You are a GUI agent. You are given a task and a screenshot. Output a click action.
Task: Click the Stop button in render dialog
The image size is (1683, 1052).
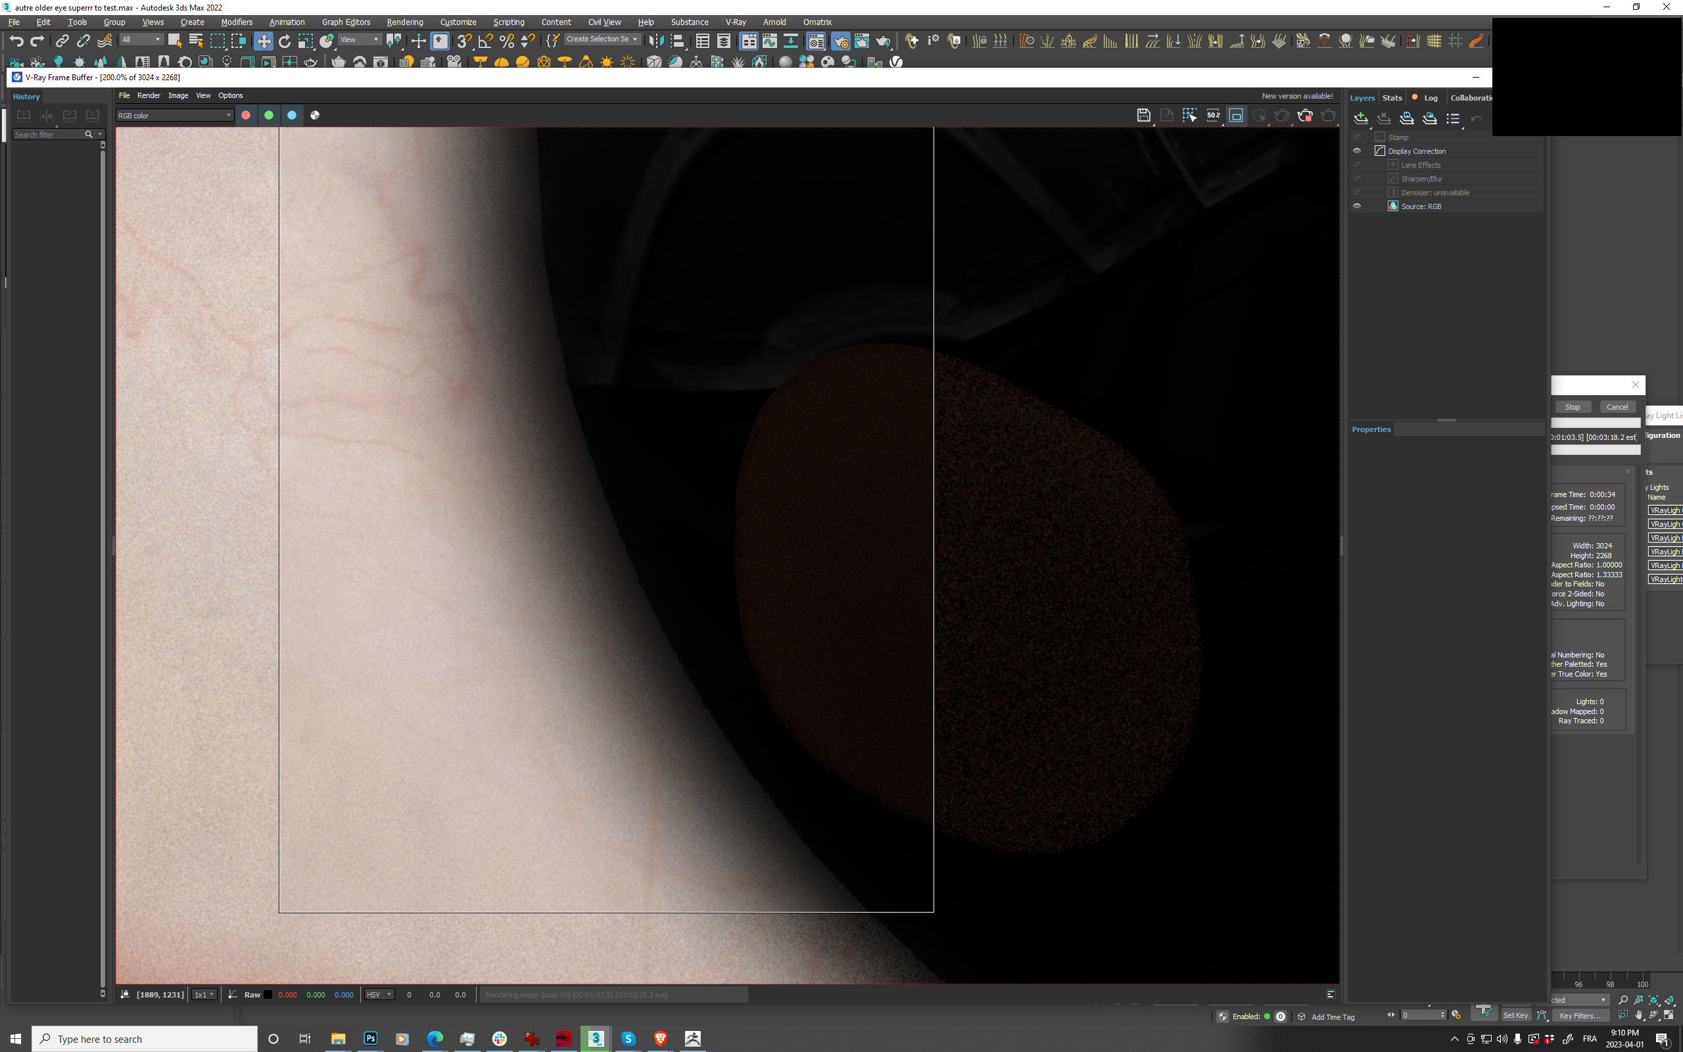pos(1572,407)
